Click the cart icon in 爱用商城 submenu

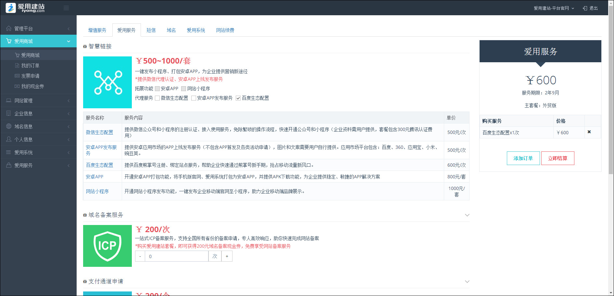pyautogui.click(x=17, y=55)
